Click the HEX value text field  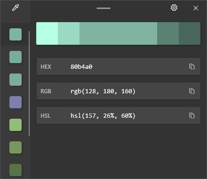[x=119, y=66]
